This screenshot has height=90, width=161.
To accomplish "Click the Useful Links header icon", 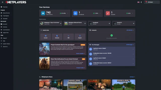I will click(x=41, y=30).
